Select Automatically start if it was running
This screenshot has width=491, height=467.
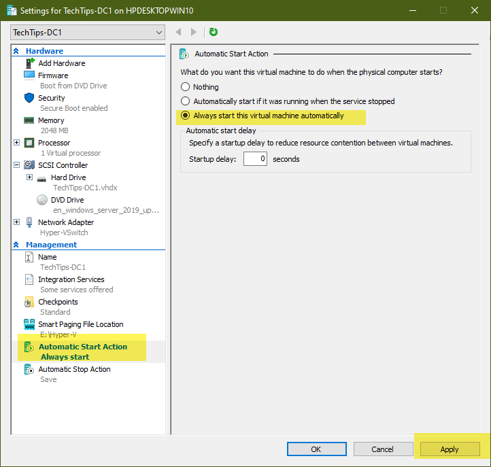pos(186,101)
